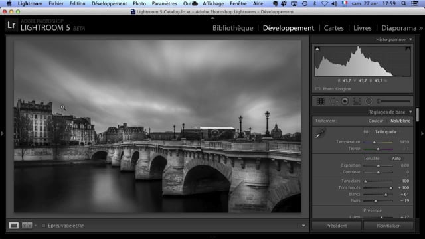Open the Affichage menu
This screenshot has width=425, height=239.
click(x=213, y=3)
